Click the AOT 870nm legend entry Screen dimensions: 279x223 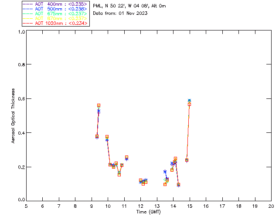(55, 18)
